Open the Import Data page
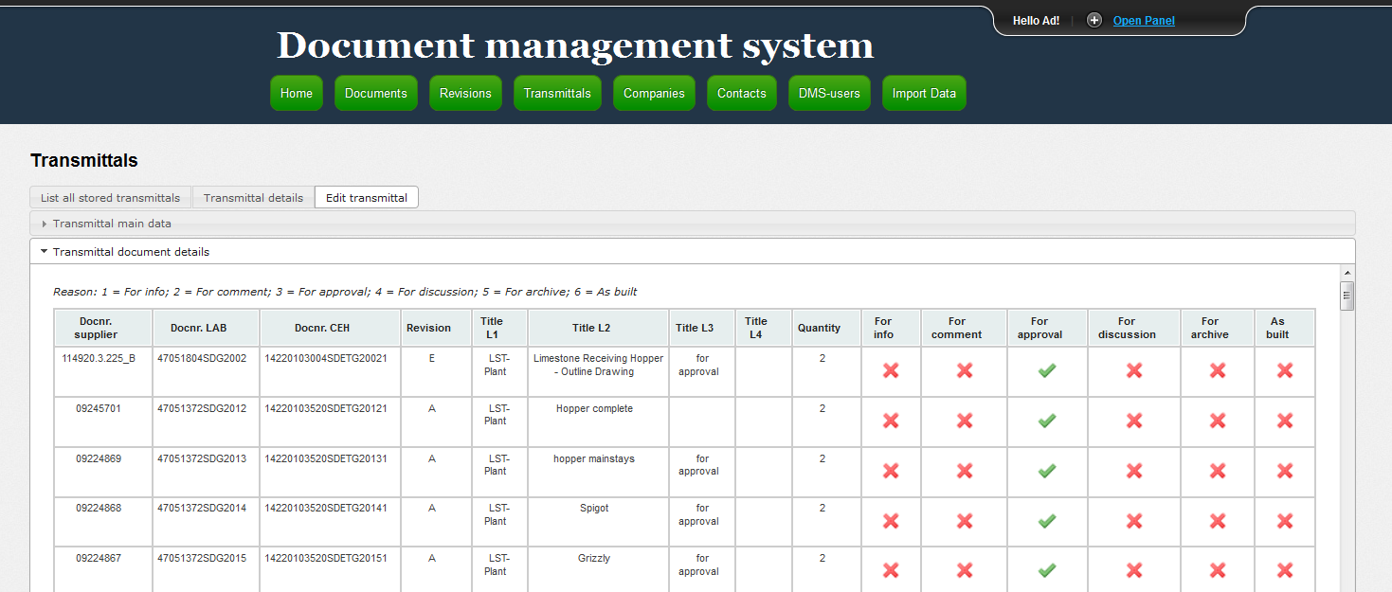Image resolution: width=1392 pixels, height=592 pixels. pos(924,93)
